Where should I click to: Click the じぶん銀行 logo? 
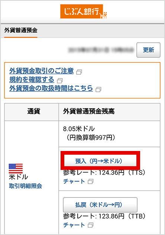(x=83, y=12)
